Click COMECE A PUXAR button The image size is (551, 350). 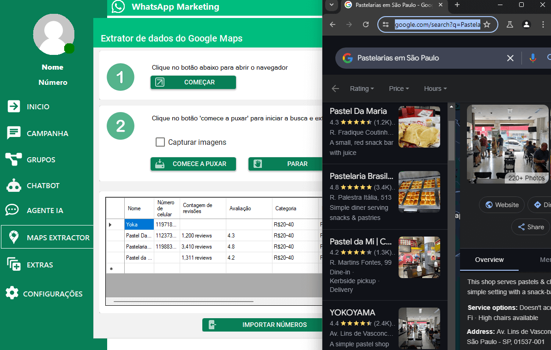(193, 164)
